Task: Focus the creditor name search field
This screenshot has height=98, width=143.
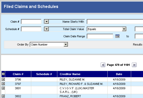Action: click(115, 22)
